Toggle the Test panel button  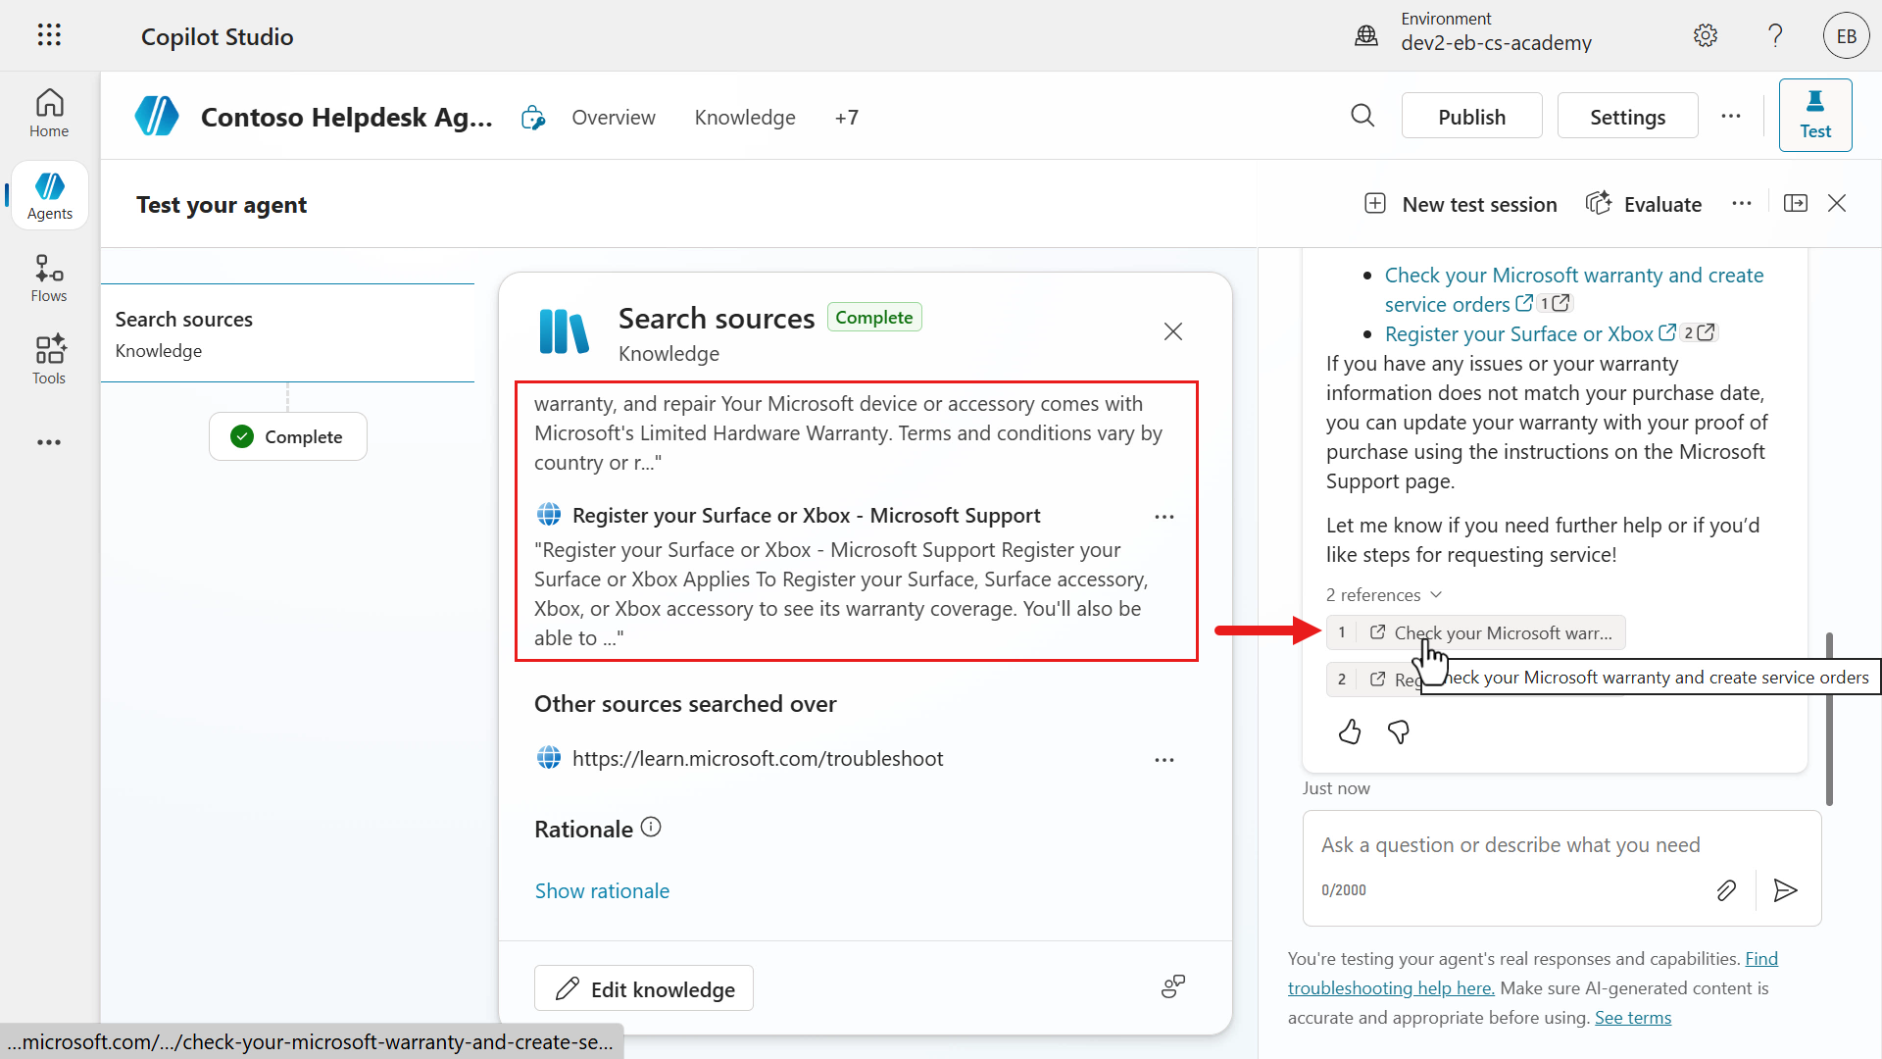(1815, 115)
